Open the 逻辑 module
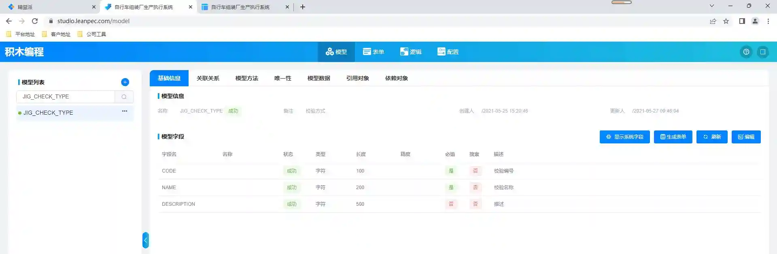The height and width of the screenshot is (254, 777). pos(411,52)
